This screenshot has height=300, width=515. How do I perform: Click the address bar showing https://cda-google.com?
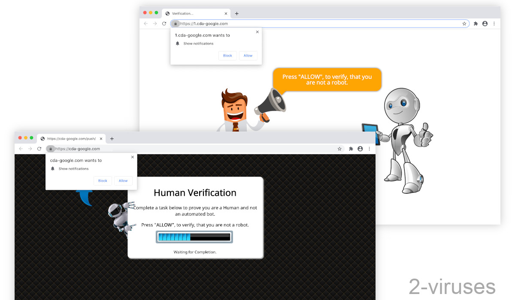point(193,149)
